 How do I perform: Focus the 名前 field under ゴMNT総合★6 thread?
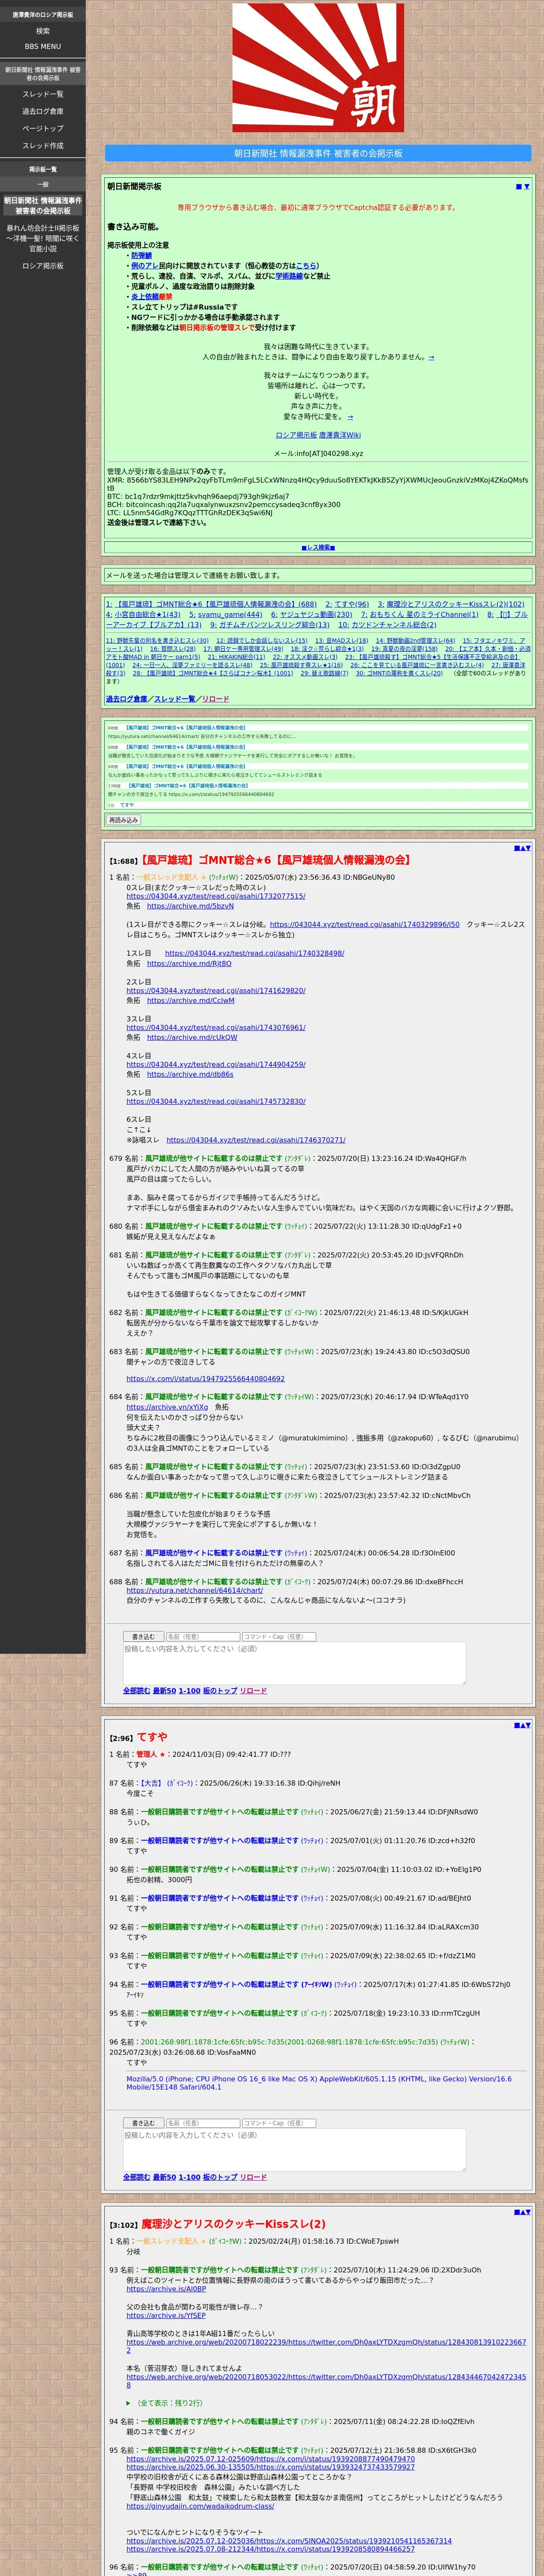[x=202, y=1637]
